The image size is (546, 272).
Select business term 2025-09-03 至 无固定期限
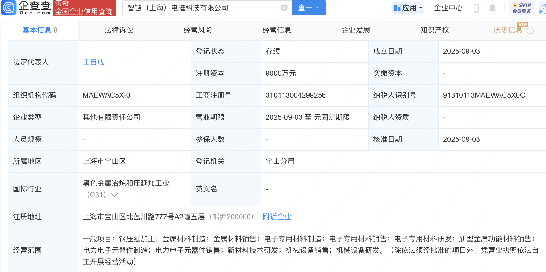click(x=308, y=117)
